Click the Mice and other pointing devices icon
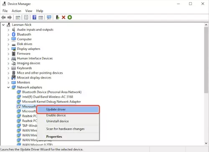Viewport: 209px width, 152px height. (14, 73)
